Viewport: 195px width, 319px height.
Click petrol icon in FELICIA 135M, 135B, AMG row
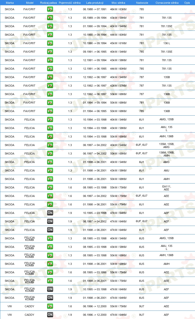click(x=50, y=145)
